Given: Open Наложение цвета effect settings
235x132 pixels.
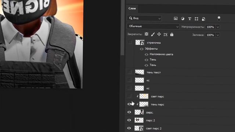Looking at the screenshot, I should tap(161, 54).
